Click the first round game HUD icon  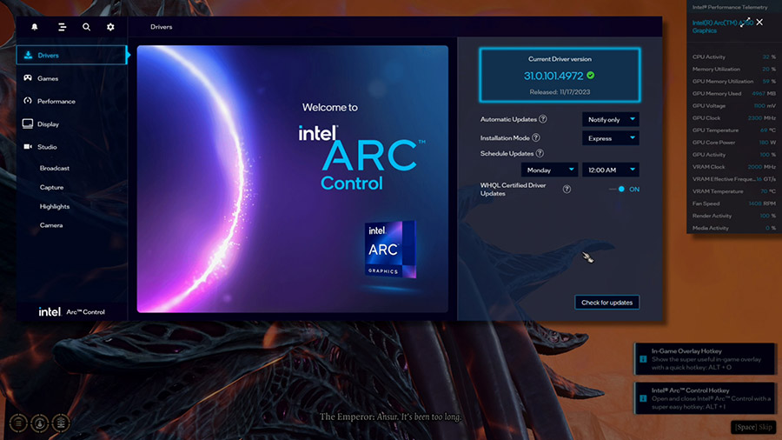[18, 423]
